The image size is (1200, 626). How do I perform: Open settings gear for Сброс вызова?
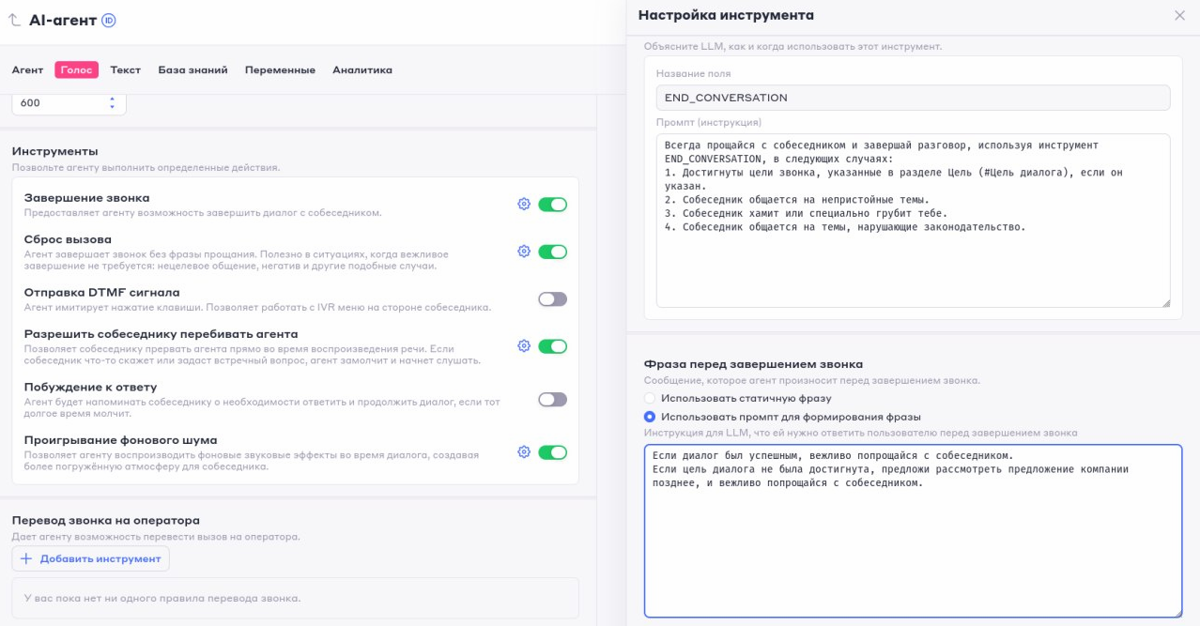(524, 251)
